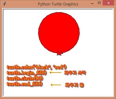Maximize the Python Turtle Graphics window
This screenshot has height=99, width=116.
click(x=99, y=3)
